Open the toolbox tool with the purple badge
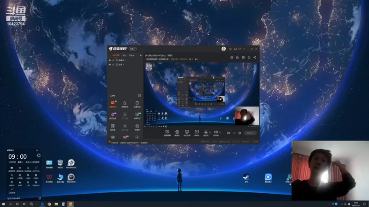The width and height of the screenshot is (369, 207). [x=113, y=115]
